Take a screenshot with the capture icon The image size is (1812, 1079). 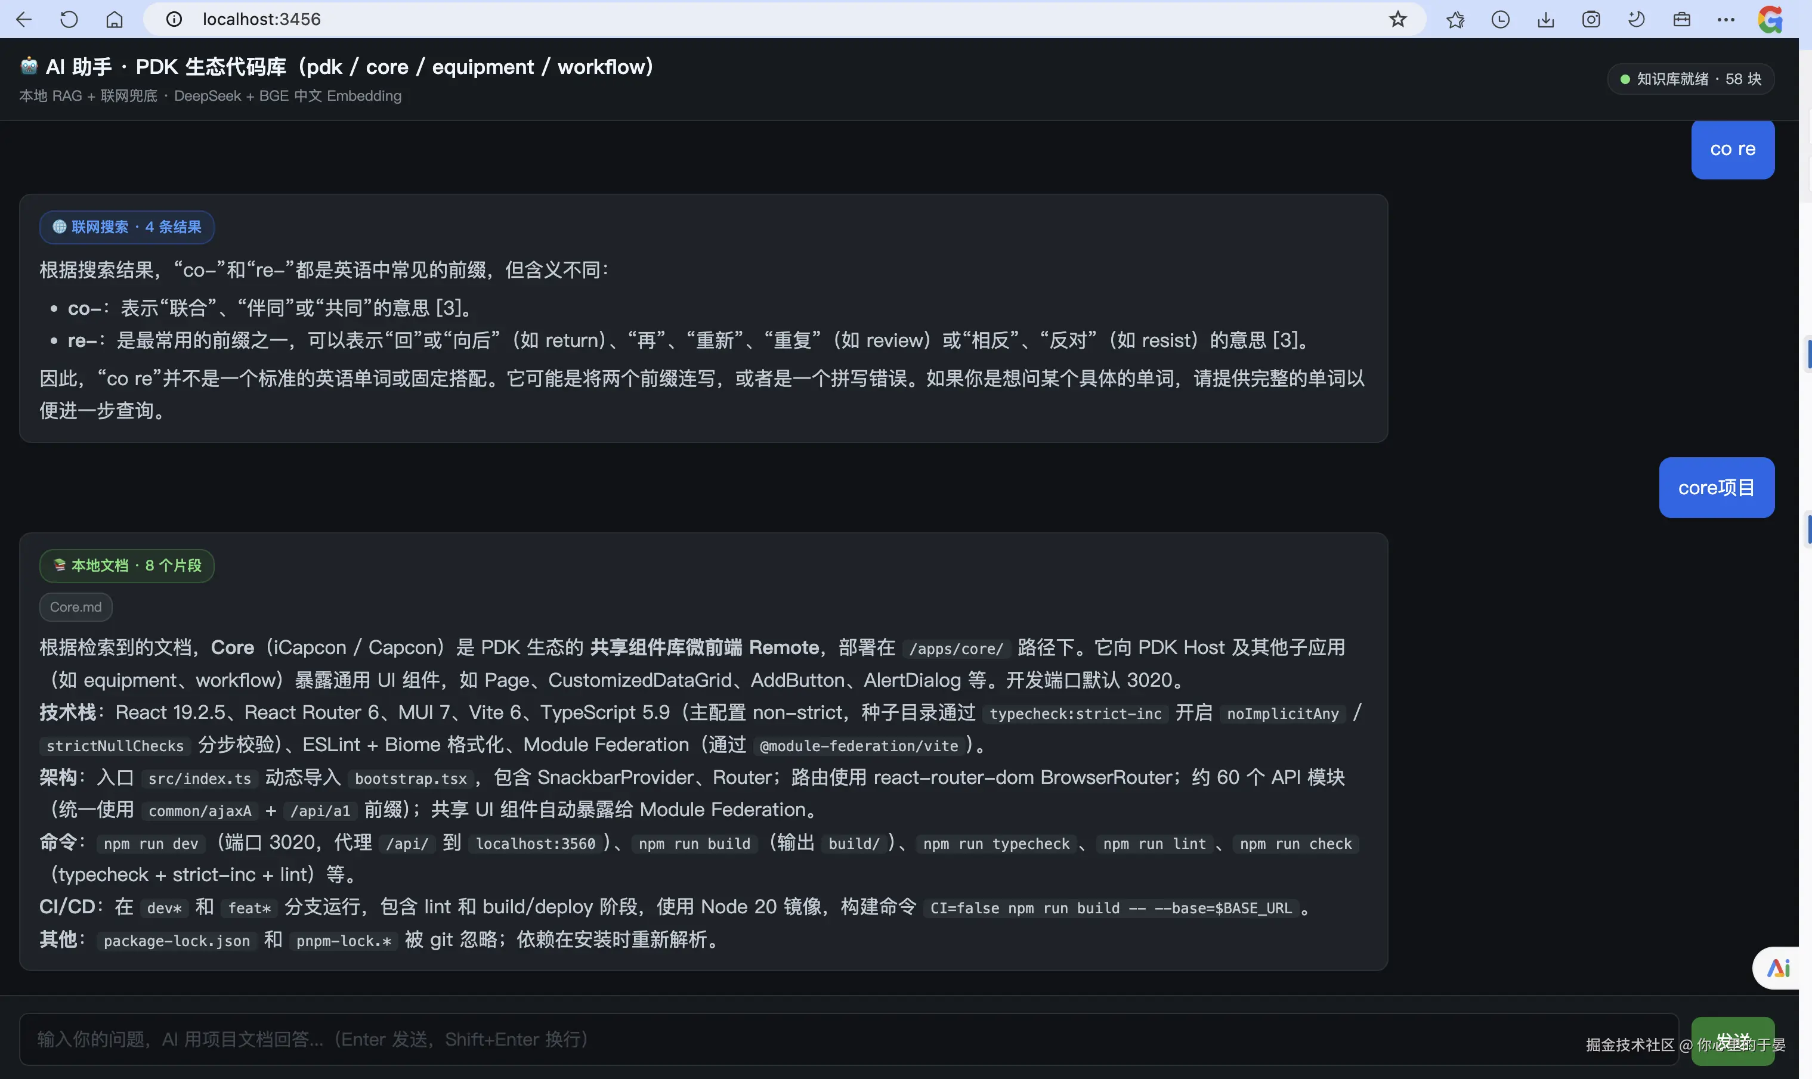pyautogui.click(x=1591, y=20)
